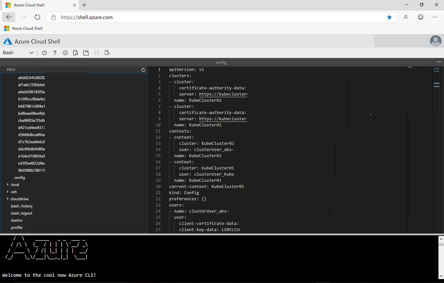Image resolution: width=444 pixels, height=283 pixels.
Task: Open browser settings and more menu
Action: tap(435, 17)
